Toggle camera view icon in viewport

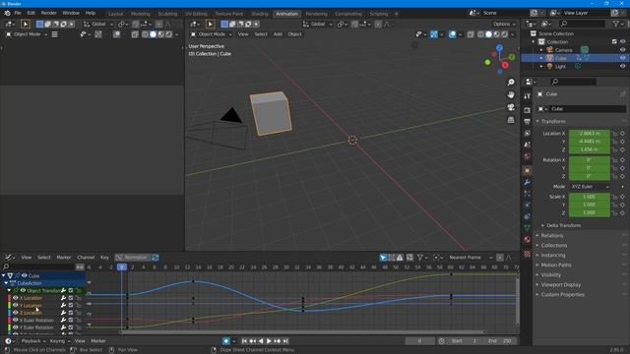[x=511, y=107]
